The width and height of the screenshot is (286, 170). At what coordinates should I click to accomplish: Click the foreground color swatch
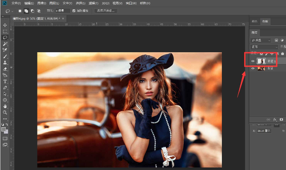[x=4, y=129]
